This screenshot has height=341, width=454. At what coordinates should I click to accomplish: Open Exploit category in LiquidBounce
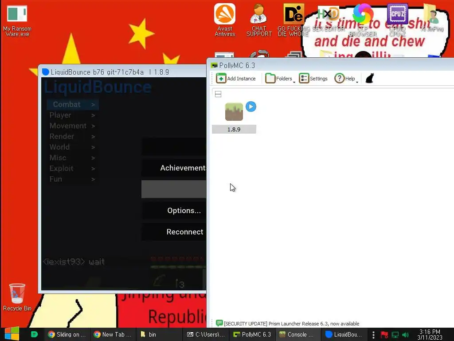pyautogui.click(x=72, y=168)
